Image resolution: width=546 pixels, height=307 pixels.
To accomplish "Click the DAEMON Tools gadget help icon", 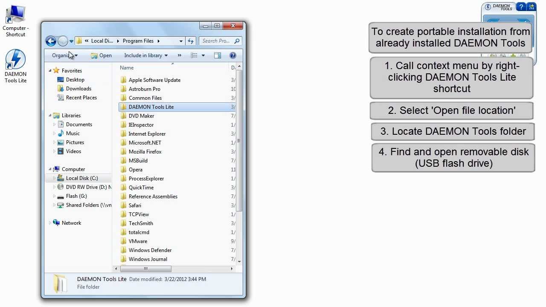I will point(521,7).
